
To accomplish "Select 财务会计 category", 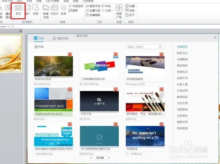I will (182, 53).
